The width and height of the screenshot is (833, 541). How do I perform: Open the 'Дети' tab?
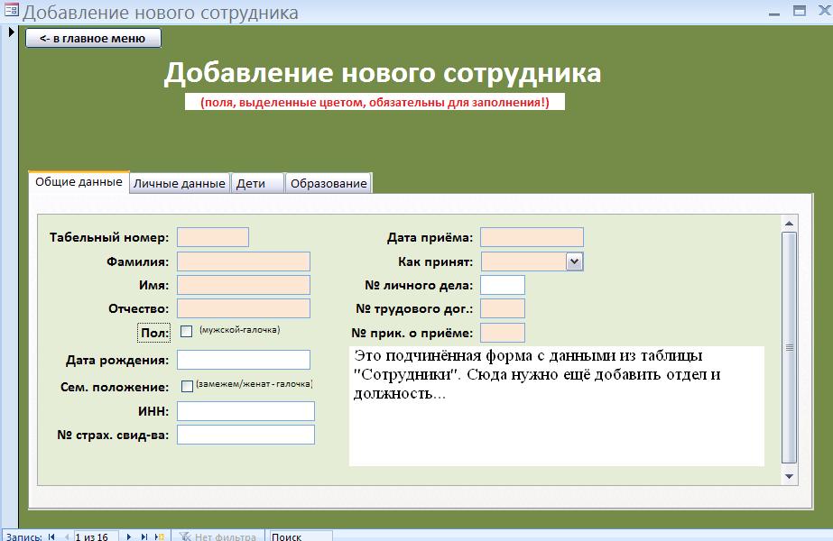[x=257, y=183]
